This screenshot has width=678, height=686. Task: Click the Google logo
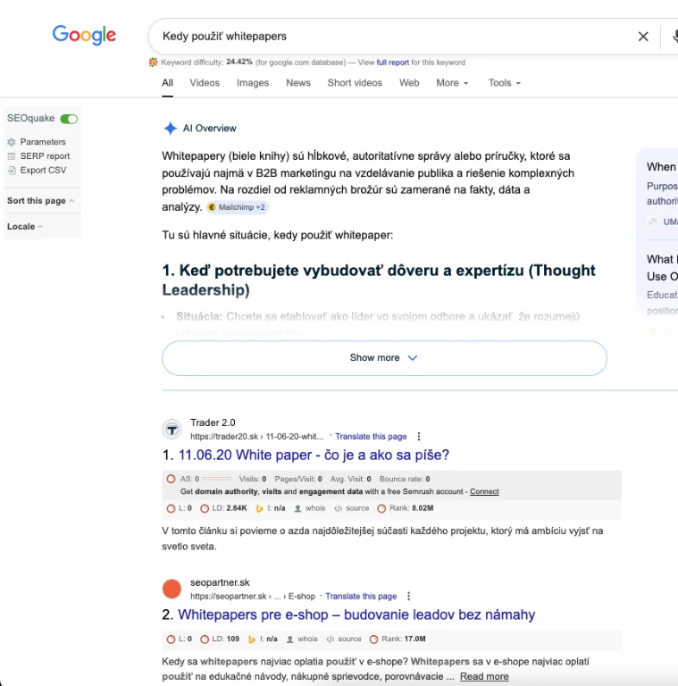point(84,35)
